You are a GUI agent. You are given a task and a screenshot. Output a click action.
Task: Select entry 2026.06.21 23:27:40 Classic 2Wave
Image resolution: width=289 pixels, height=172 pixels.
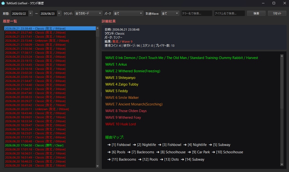tap(50, 32)
